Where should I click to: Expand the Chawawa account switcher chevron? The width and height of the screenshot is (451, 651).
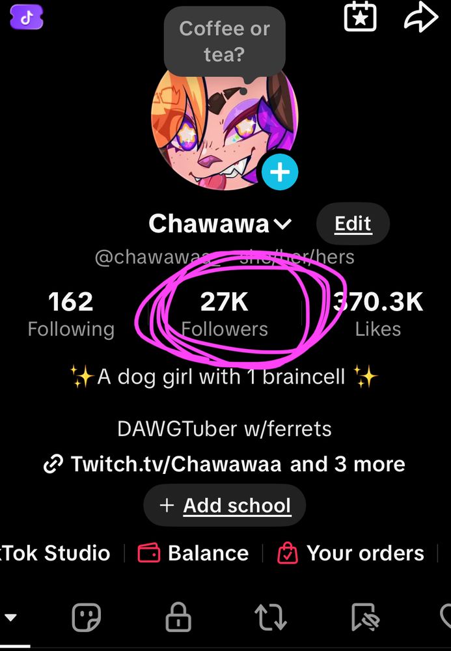[x=283, y=224]
